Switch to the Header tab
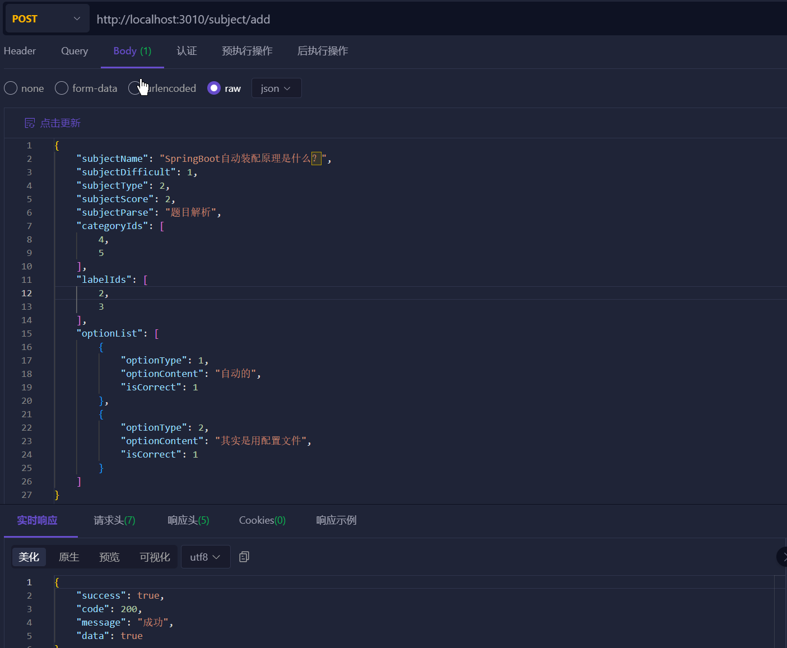Image resolution: width=787 pixels, height=648 pixels. 20,51
